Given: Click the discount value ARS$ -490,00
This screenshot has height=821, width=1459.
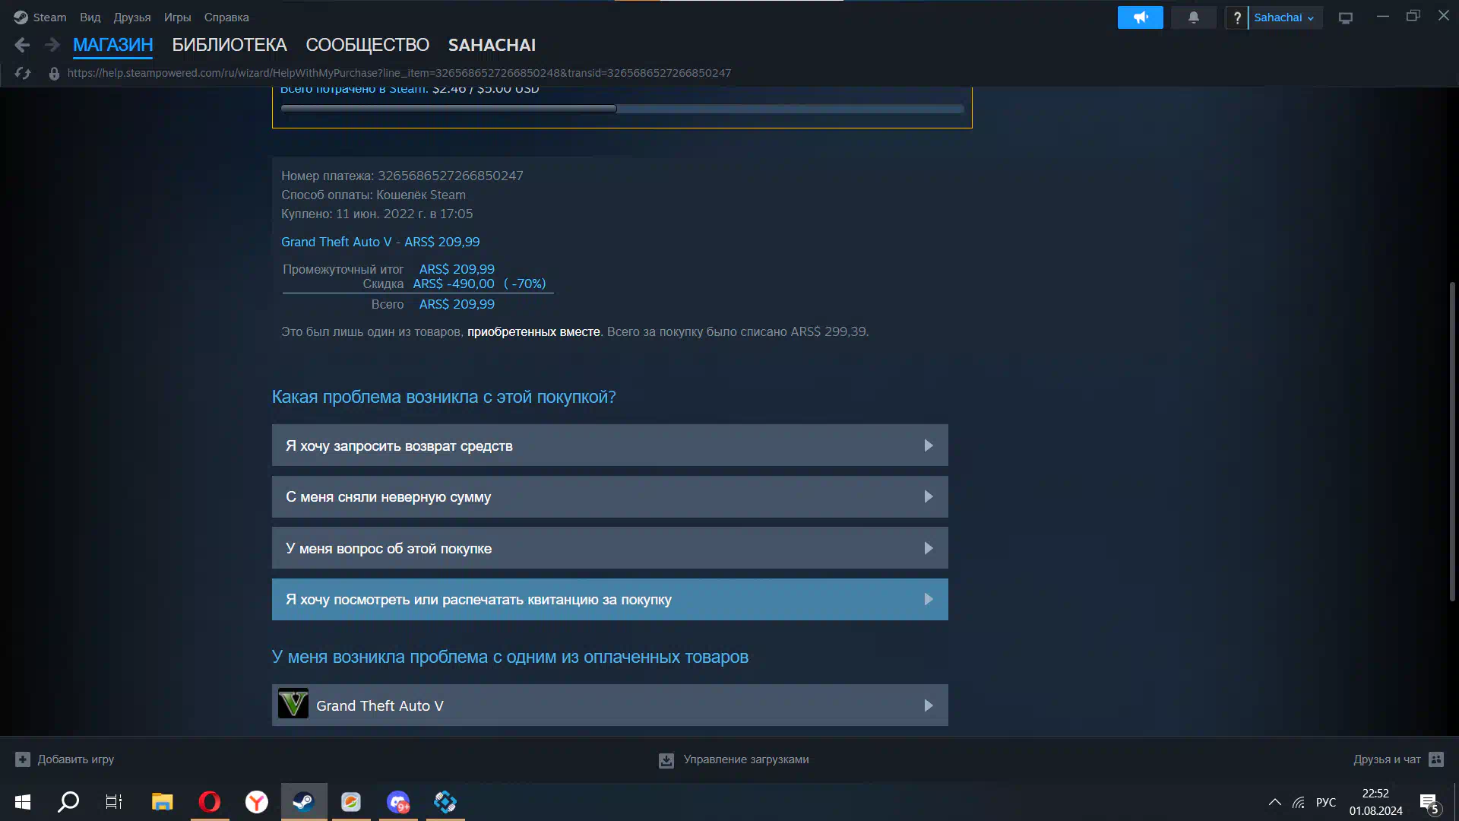Looking at the screenshot, I should [x=454, y=284].
